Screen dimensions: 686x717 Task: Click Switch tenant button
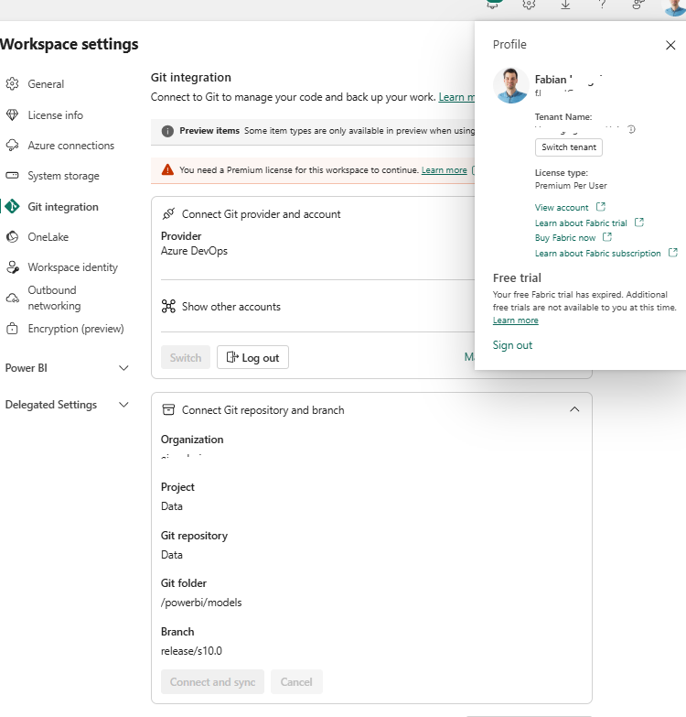pos(569,147)
